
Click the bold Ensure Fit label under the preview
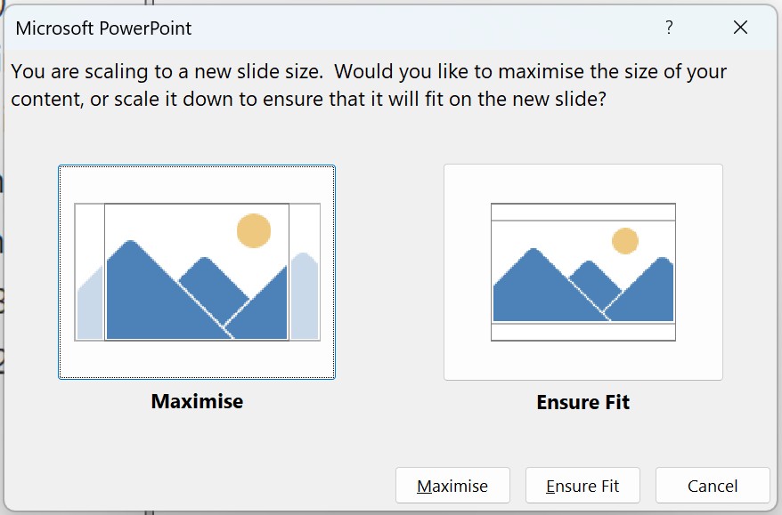[x=583, y=402]
